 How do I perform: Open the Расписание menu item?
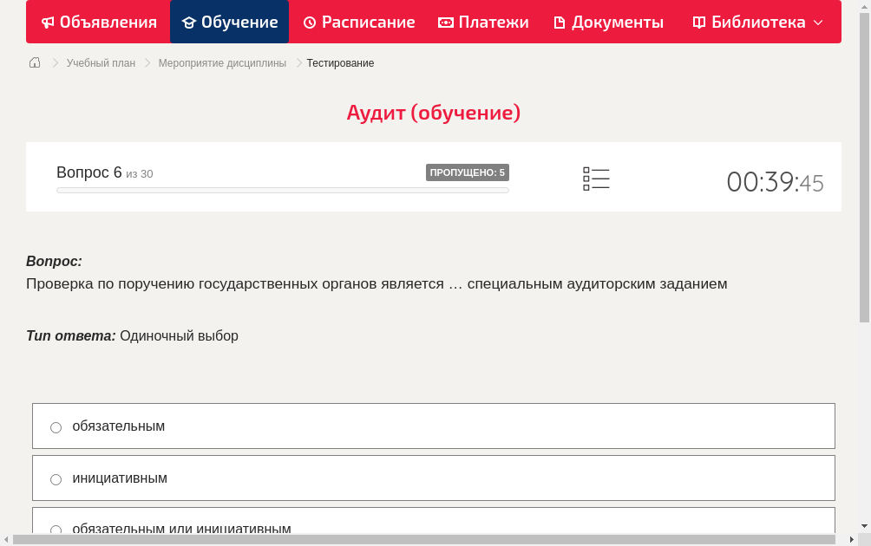[x=358, y=22]
